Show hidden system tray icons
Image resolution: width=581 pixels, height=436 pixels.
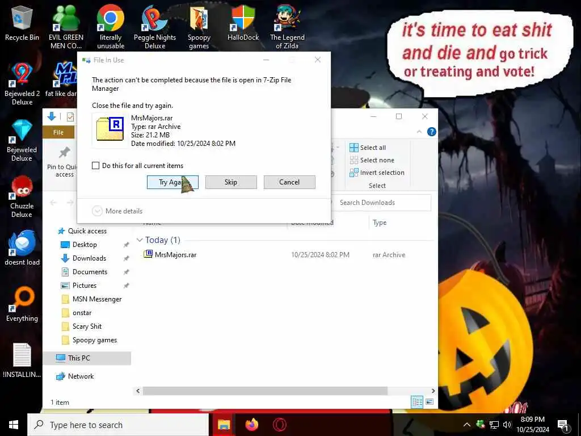(x=467, y=425)
